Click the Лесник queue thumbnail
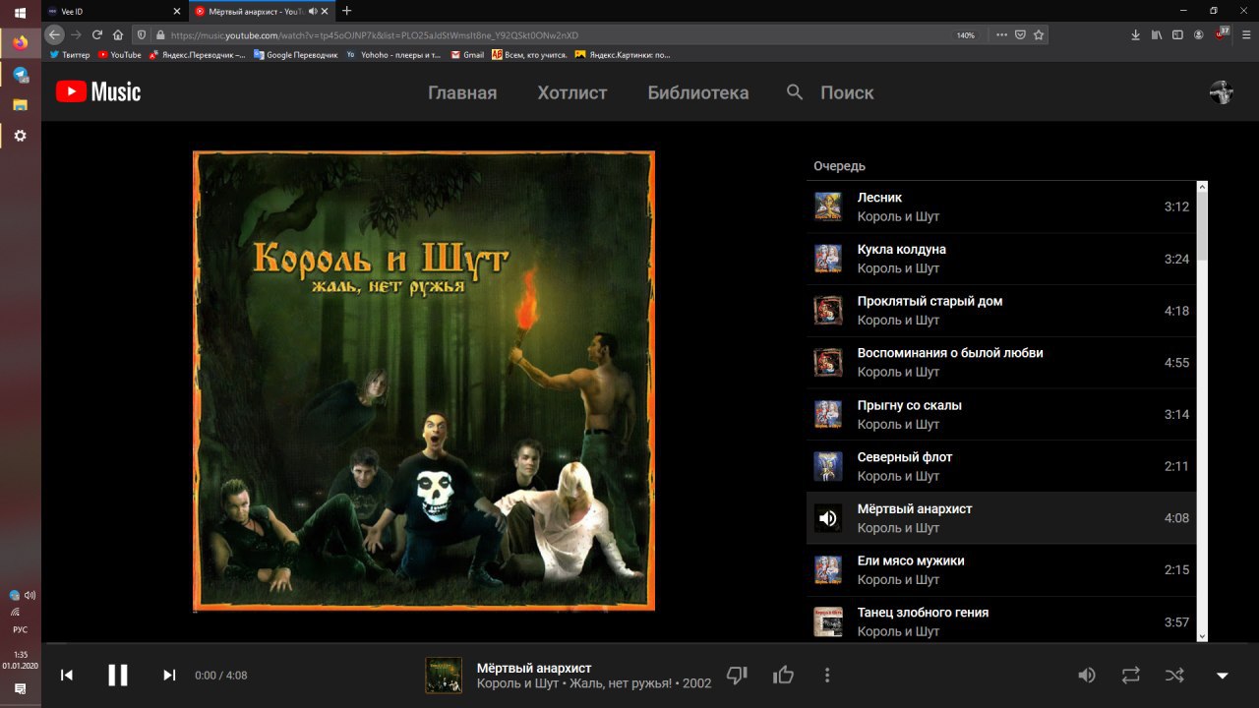The image size is (1259, 708). 828,206
